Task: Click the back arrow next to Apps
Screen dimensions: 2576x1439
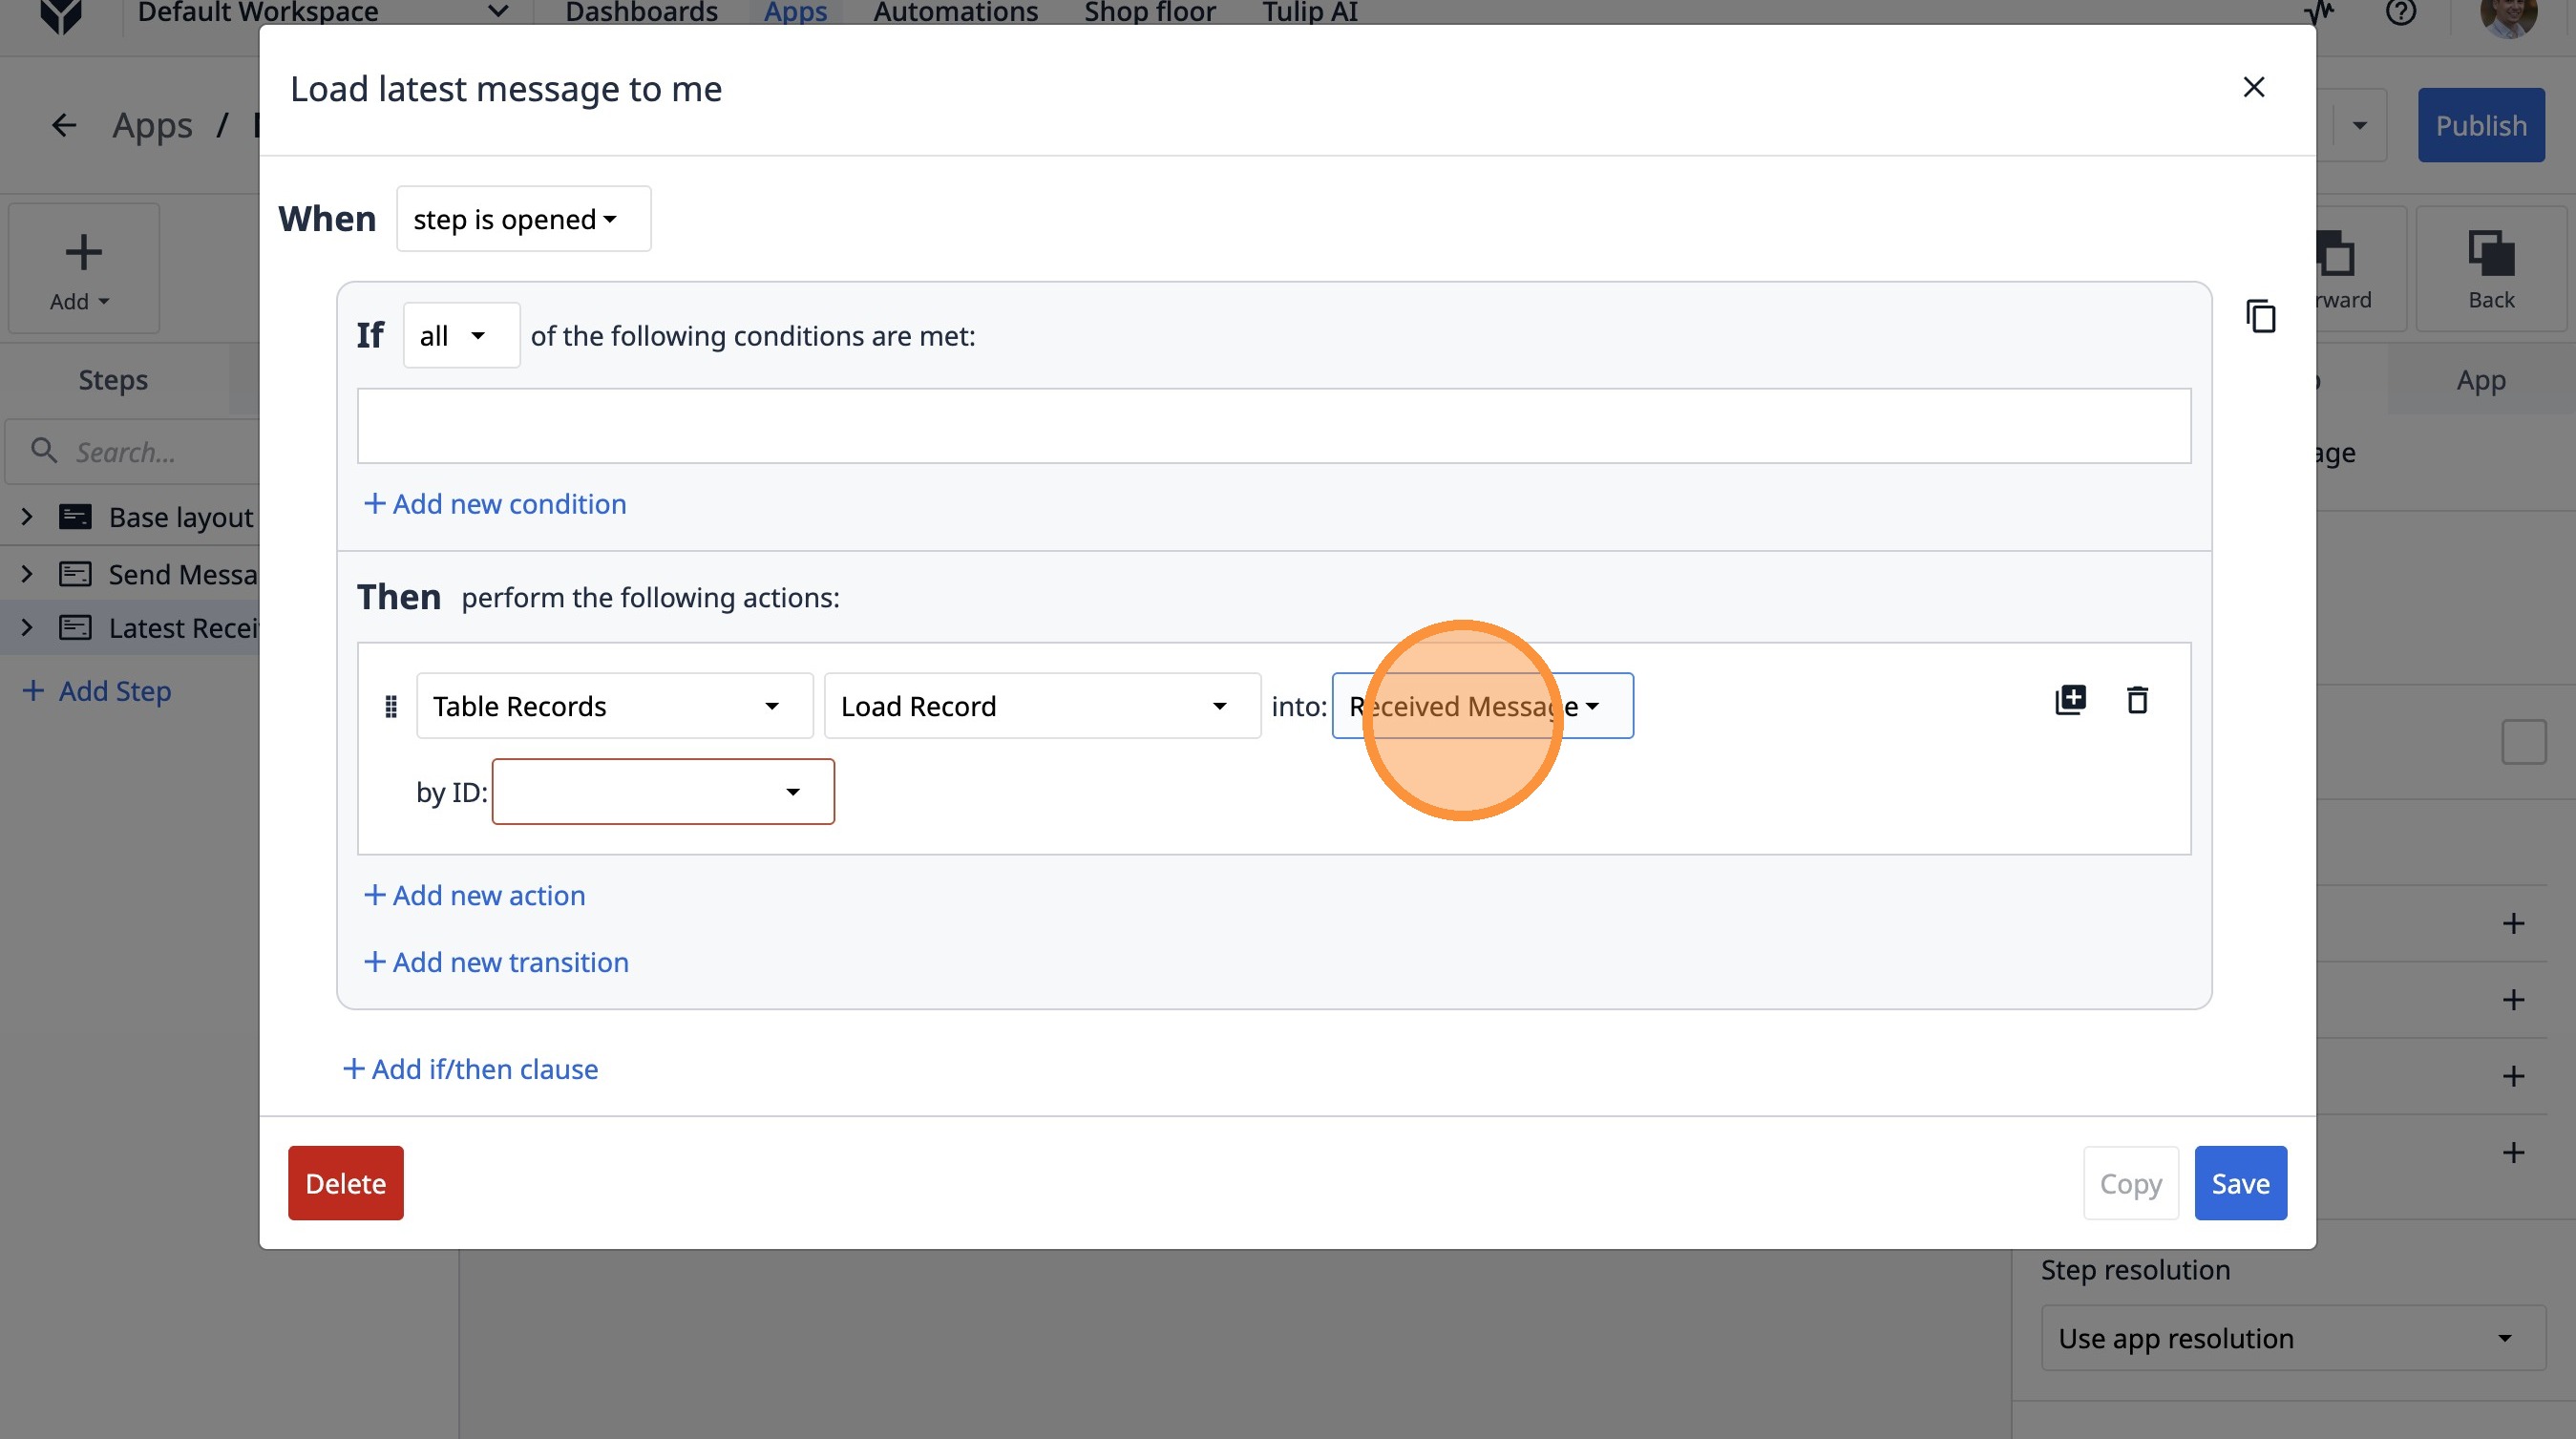Action: [x=64, y=126]
